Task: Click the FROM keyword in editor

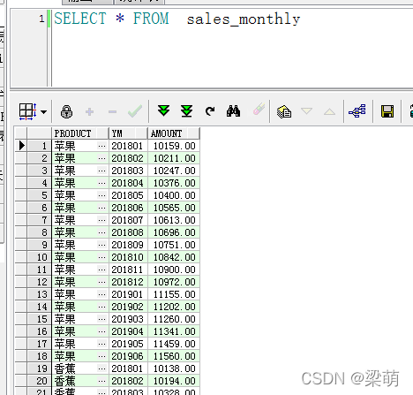Action: pos(151,19)
